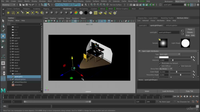Open the Modeling menu set dropdown

(8, 5)
